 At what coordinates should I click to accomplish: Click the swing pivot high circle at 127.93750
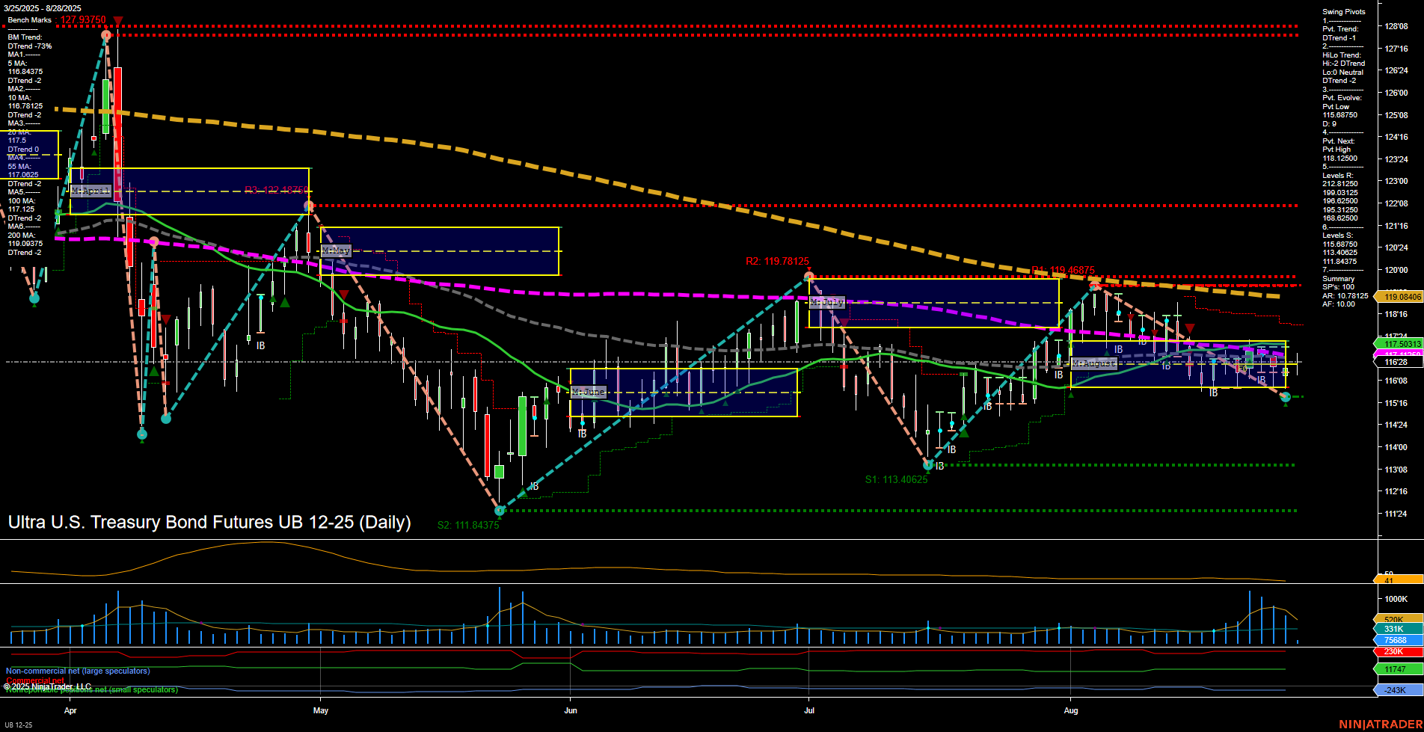[x=106, y=35]
